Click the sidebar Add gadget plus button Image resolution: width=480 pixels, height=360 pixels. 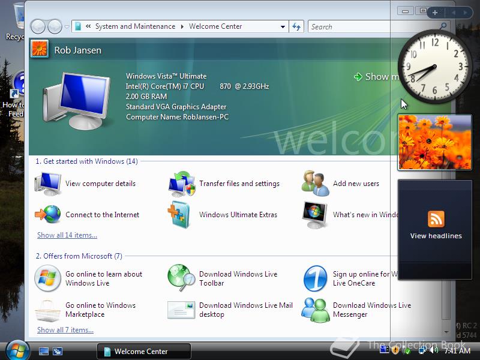click(x=434, y=13)
